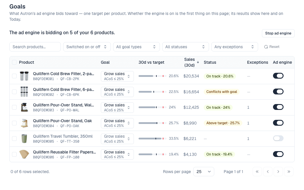Click the 30d progress bar for Cold Brew Filter 6-pack

pos(152,92)
